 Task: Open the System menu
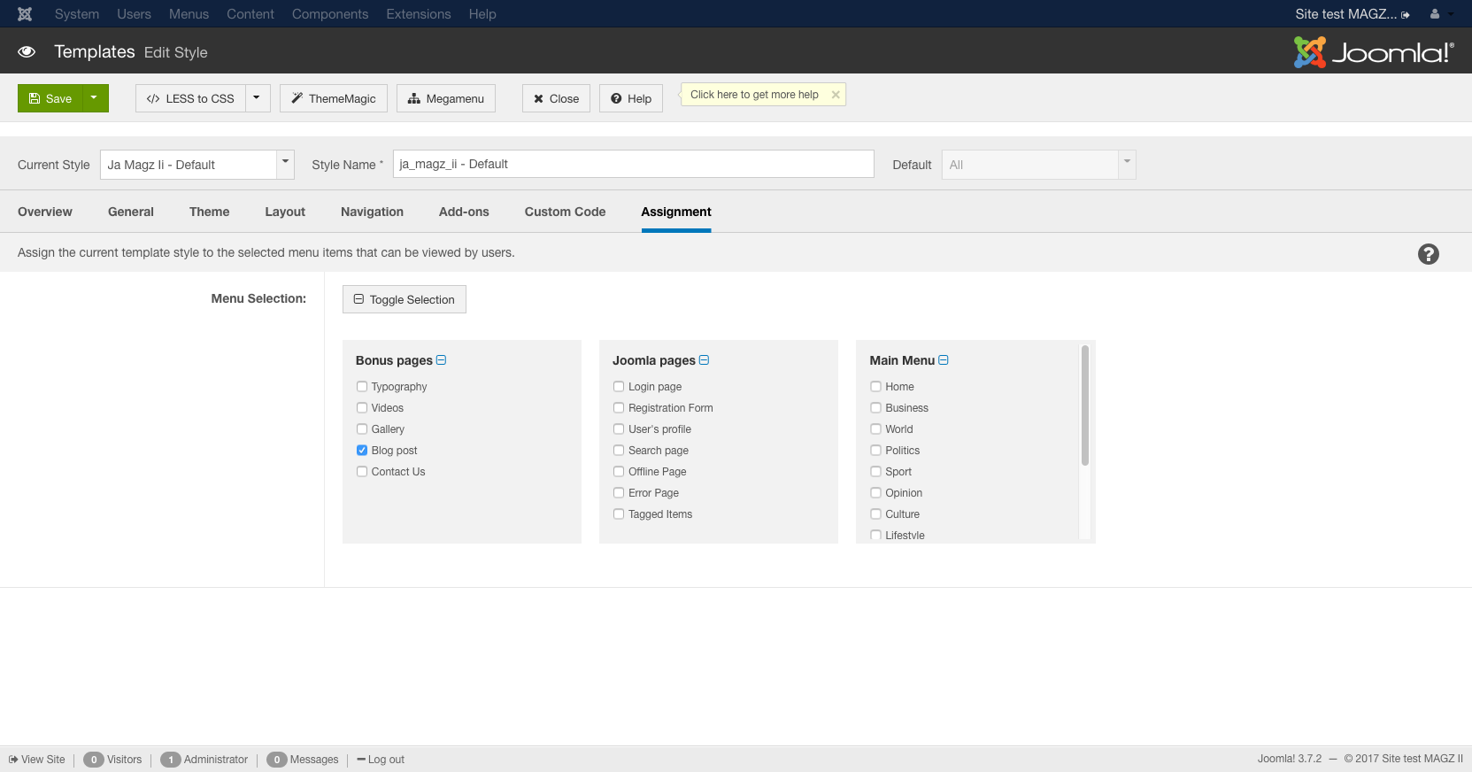[77, 14]
